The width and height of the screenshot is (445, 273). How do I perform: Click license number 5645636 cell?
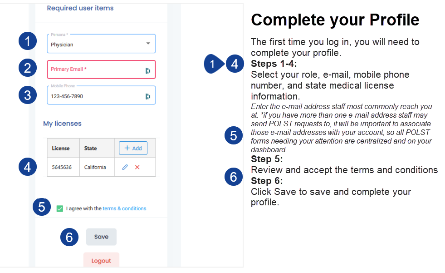pos(61,167)
